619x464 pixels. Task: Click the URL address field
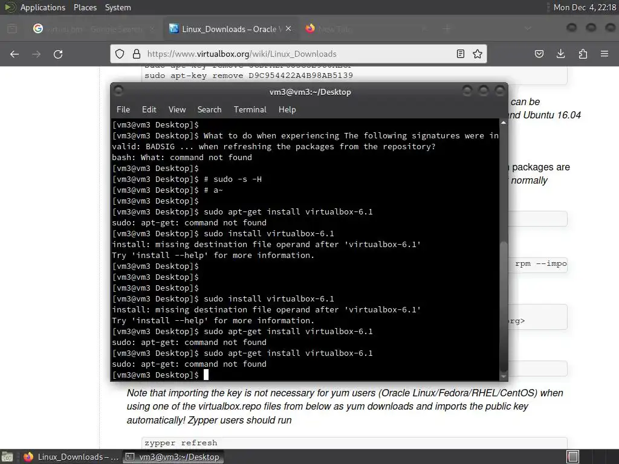299,54
